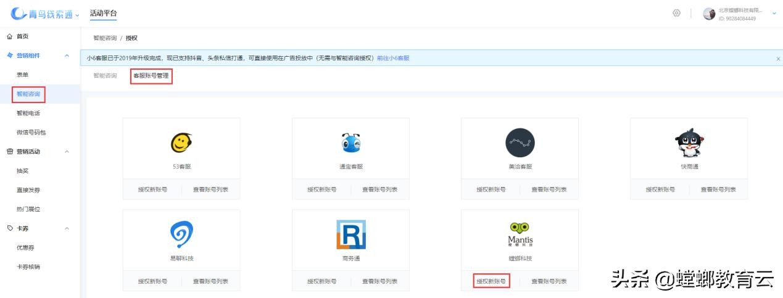
Task: Open the product switcher next to logo
Action: click(77, 14)
